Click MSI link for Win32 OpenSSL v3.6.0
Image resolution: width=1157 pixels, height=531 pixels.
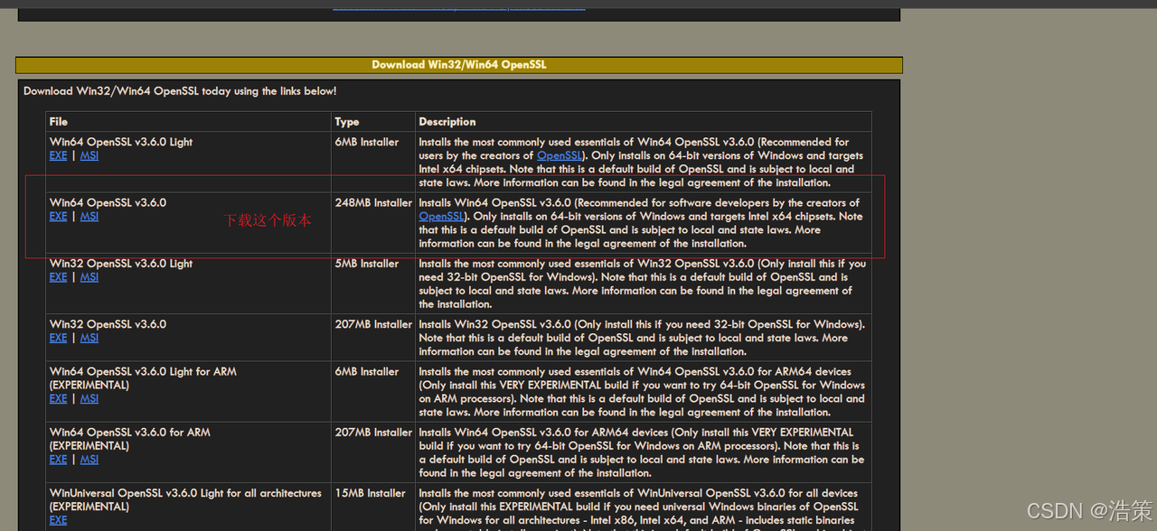(x=89, y=338)
